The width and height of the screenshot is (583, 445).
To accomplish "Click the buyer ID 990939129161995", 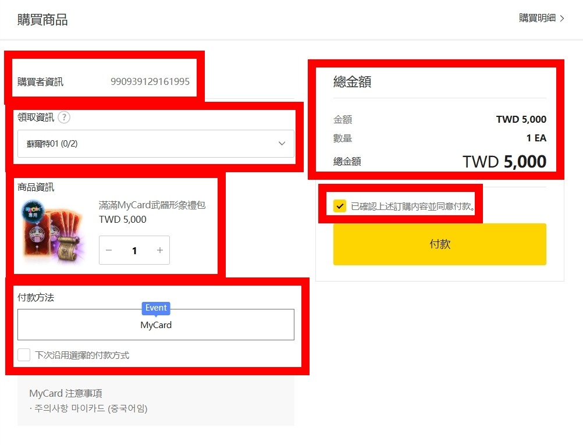I will (150, 81).
